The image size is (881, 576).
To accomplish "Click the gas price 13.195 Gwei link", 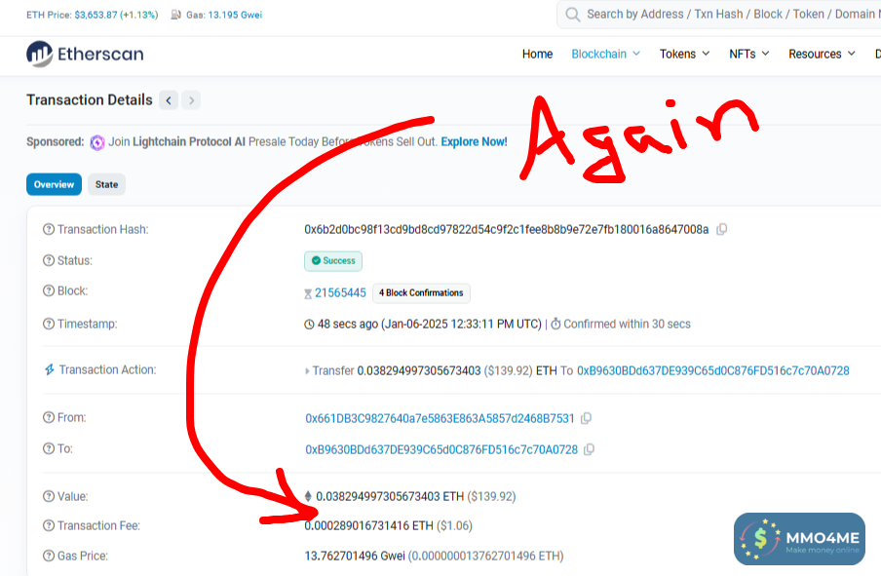I will 235,15.
